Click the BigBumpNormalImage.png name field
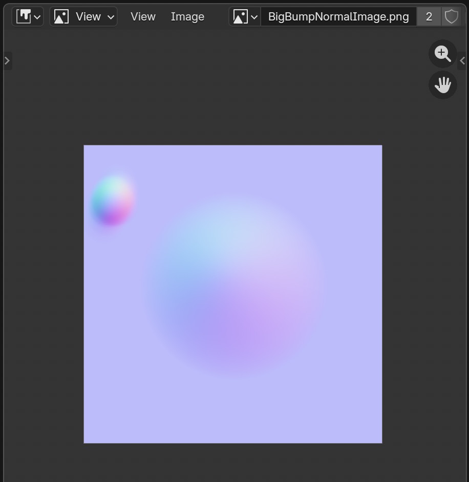Viewport: 469px width, 482px height. click(x=338, y=16)
